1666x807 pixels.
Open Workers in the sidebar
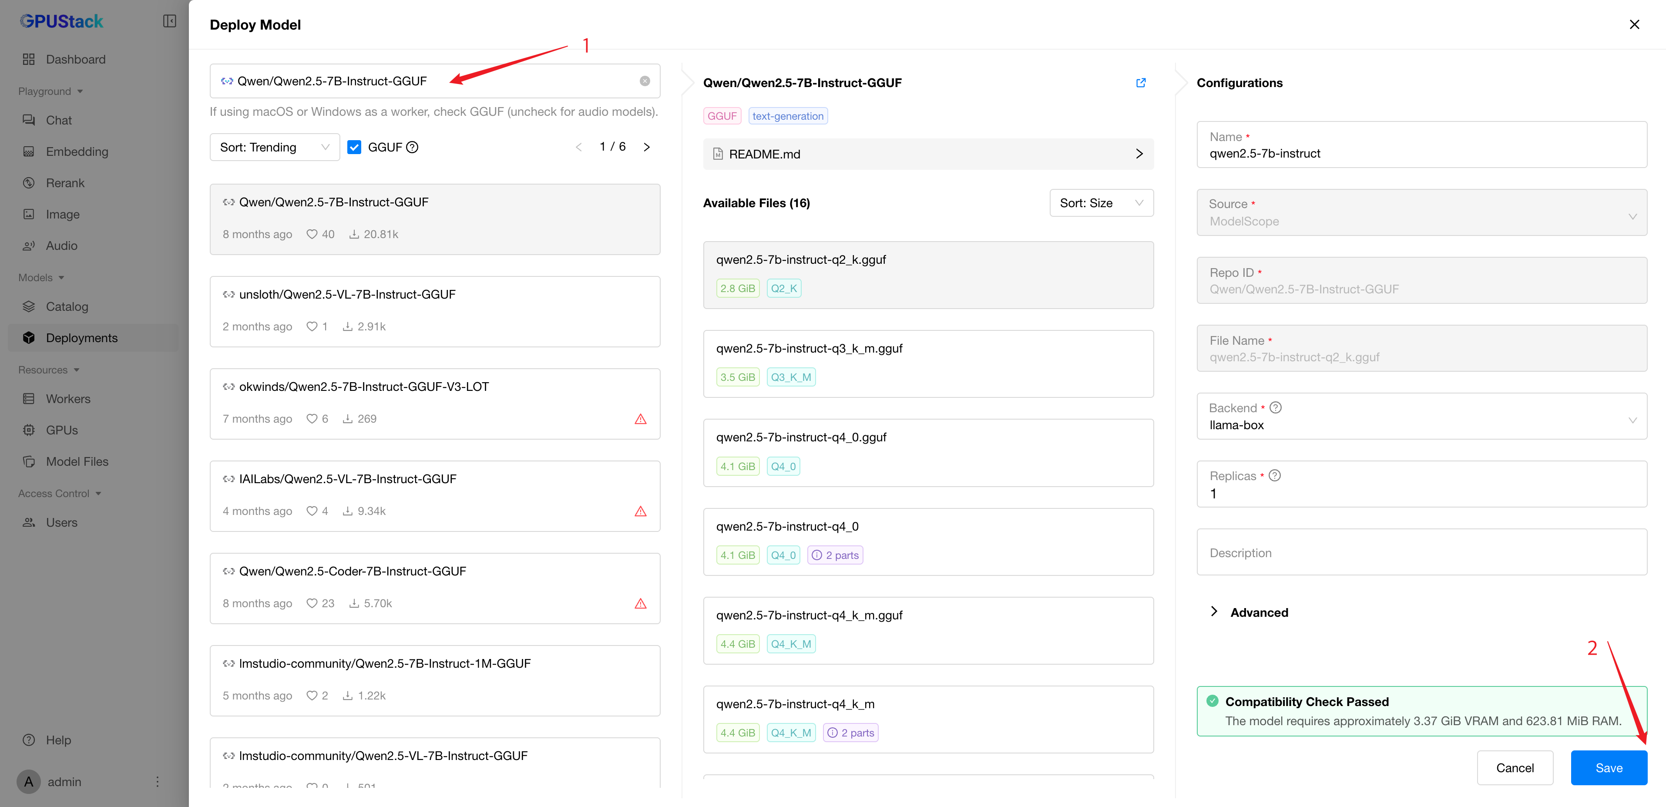68,399
